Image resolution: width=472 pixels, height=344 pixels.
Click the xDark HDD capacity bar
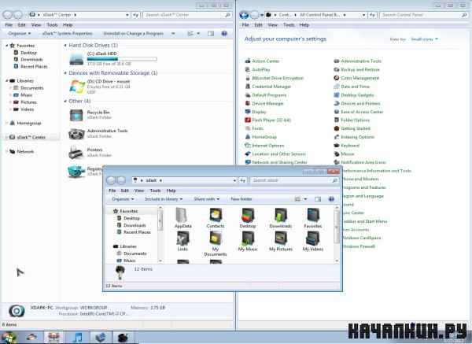click(122, 59)
